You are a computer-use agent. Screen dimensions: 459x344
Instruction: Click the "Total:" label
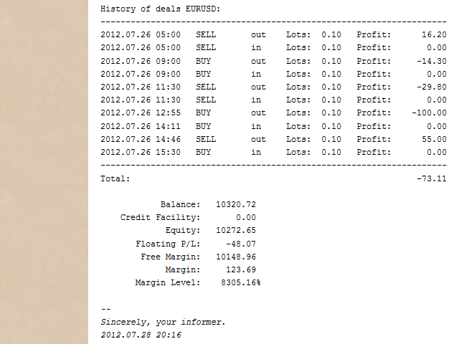pyautogui.click(x=115, y=178)
